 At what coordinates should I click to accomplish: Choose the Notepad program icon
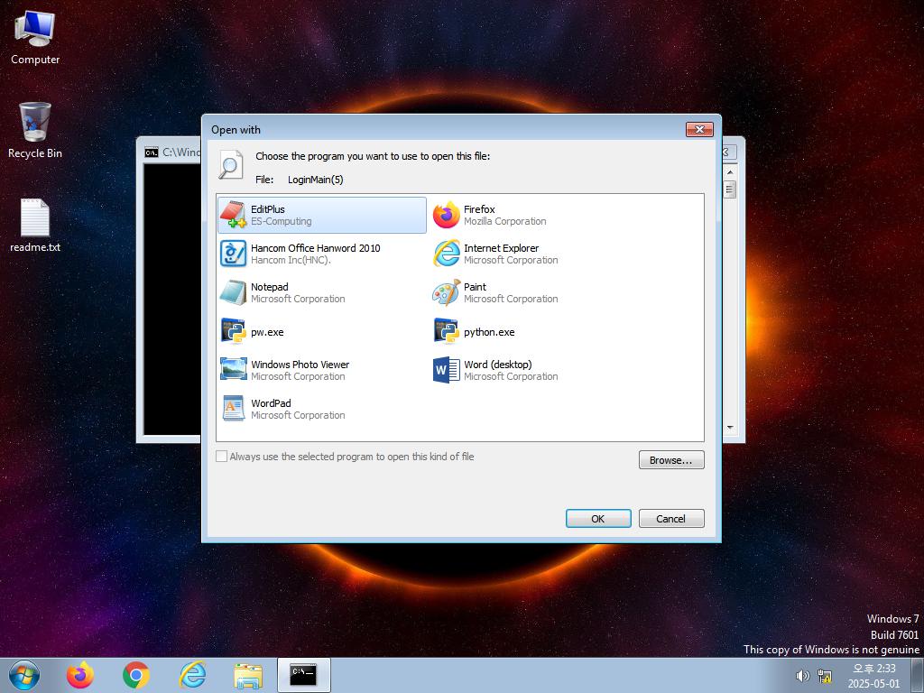click(x=234, y=292)
